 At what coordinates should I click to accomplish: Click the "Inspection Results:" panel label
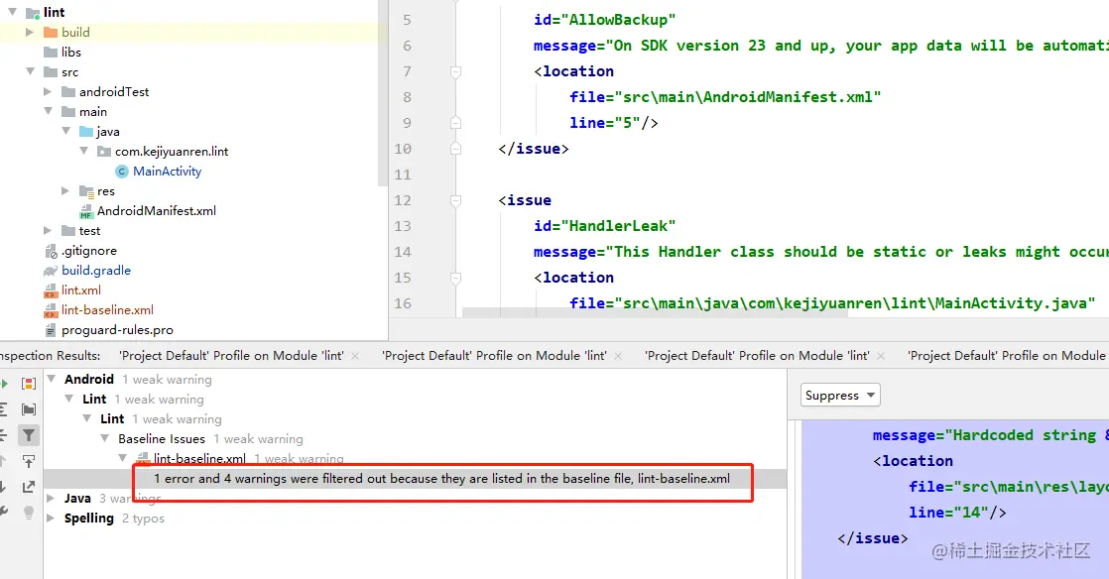point(51,356)
